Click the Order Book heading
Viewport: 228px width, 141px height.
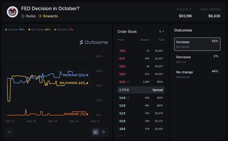point(127,32)
